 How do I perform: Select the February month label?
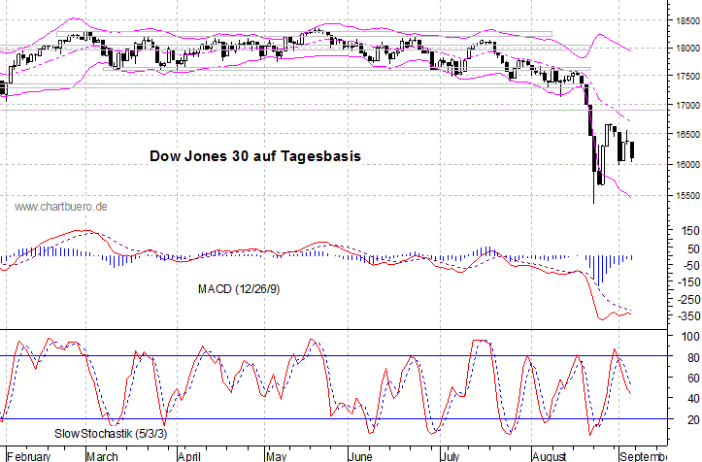click(x=29, y=456)
